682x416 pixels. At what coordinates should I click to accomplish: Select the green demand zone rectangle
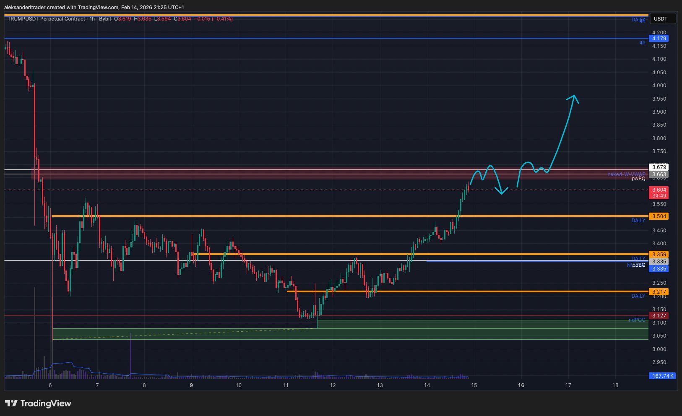[x=350, y=334]
